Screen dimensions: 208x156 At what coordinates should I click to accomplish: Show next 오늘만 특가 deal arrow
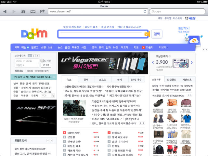pyautogui.click(x=192, y=62)
